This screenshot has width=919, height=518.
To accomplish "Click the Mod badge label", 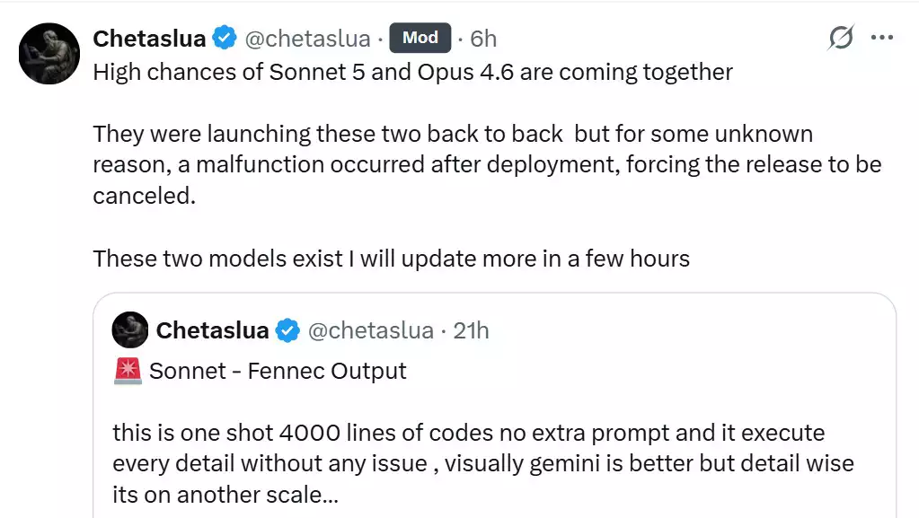I will (420, 38).
